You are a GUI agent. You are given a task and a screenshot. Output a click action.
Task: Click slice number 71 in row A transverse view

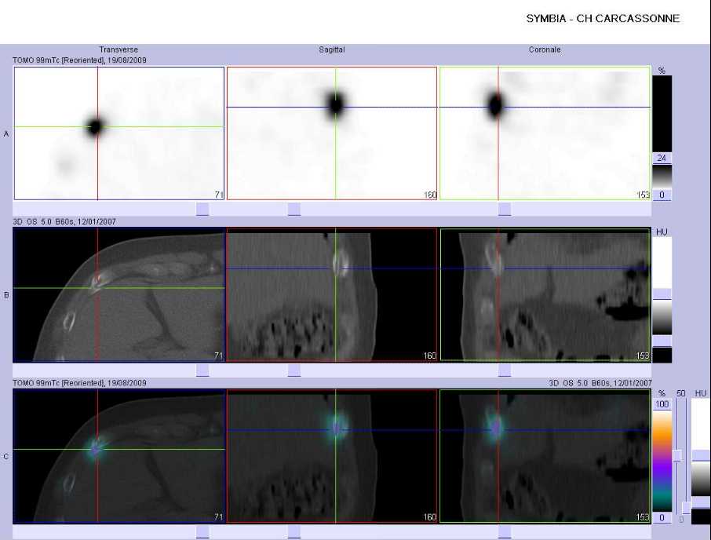219,195
